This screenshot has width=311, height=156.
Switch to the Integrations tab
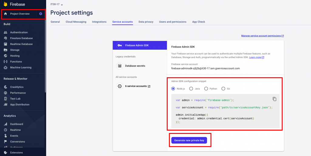[99, 22]
